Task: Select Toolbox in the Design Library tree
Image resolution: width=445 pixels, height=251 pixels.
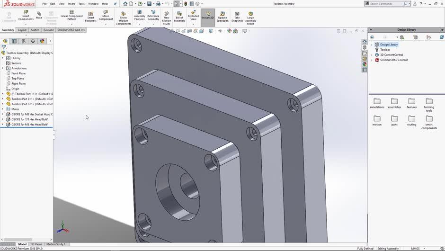Action: (x=385, y=50)
